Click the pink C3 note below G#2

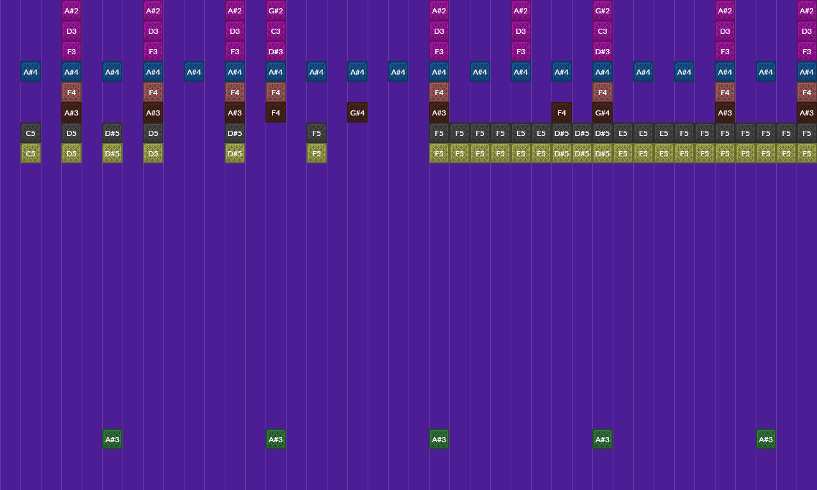(275, 31)
